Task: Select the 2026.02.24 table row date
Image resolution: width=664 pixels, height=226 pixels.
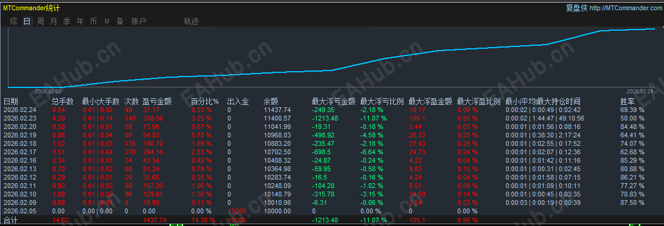Action: pyautogui.click(x=20, y=110)
